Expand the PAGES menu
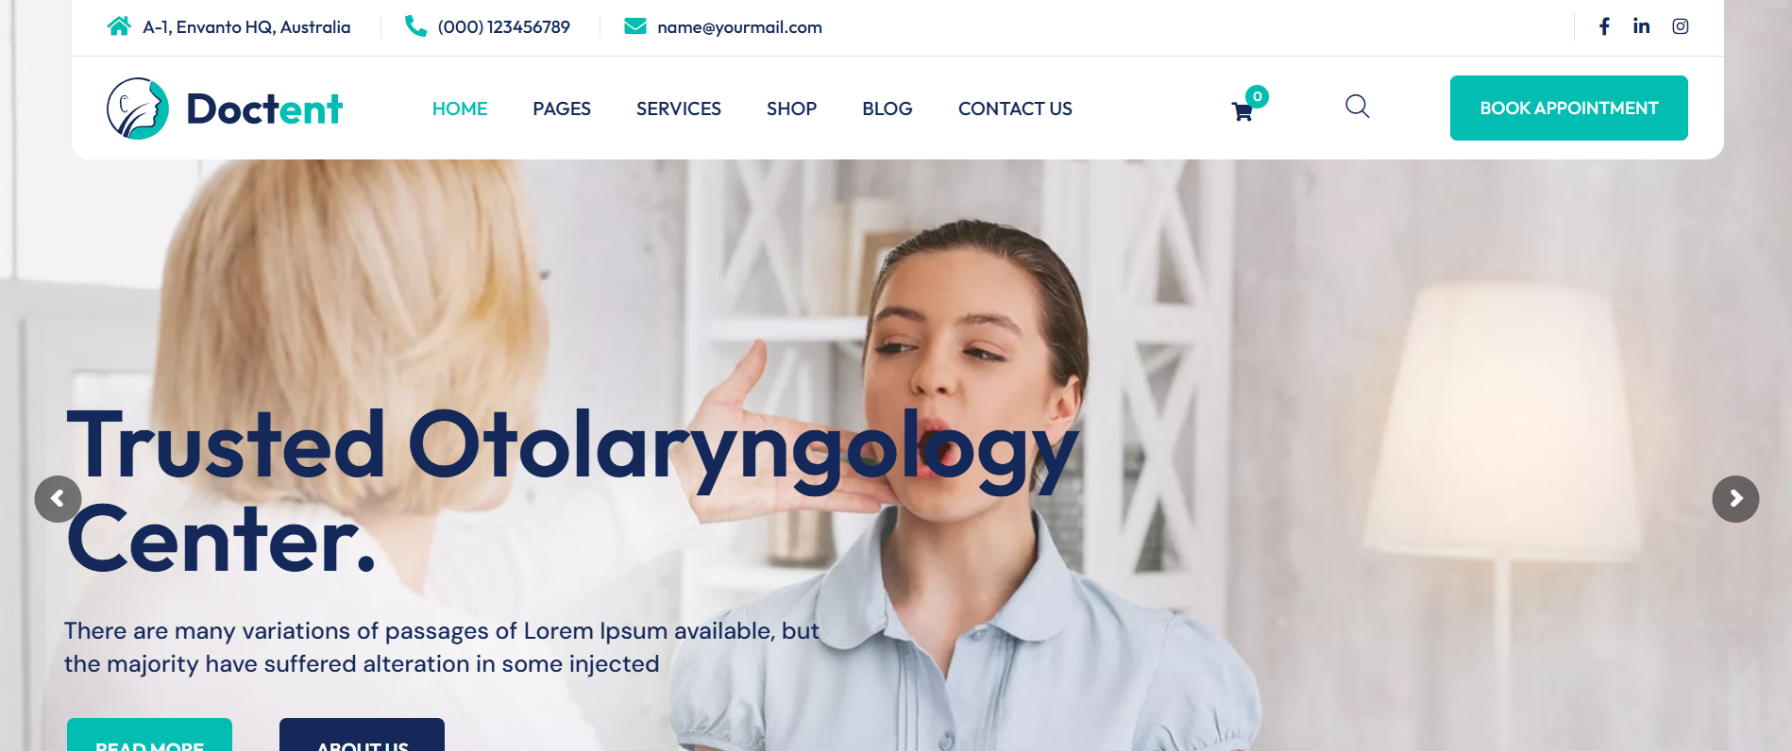Image resolution: width=1792 pixels, height=751 pixels. (x=562, y=108)
